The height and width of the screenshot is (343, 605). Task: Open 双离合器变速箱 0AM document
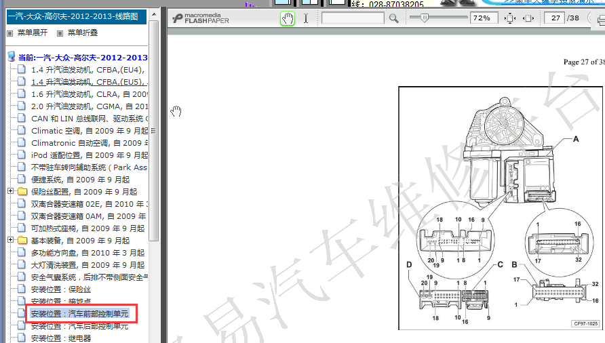click(88, 216)
